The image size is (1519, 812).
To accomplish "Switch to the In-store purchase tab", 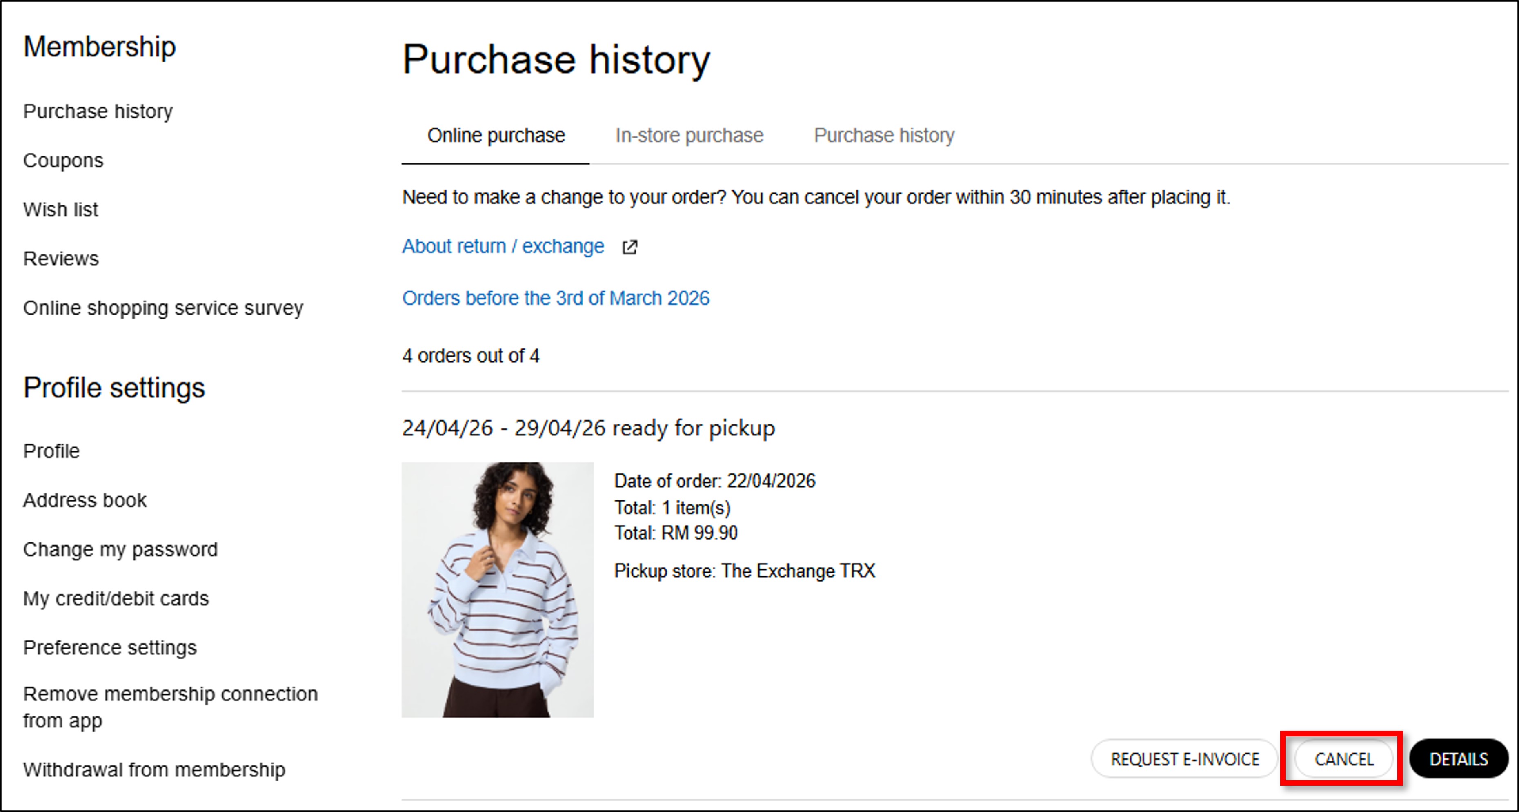I will click(689, 135).
